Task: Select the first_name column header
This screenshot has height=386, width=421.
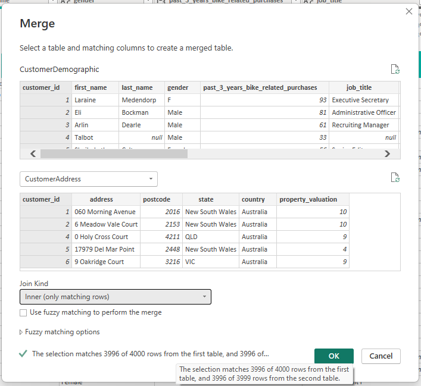Action: (x=91, y=87)
